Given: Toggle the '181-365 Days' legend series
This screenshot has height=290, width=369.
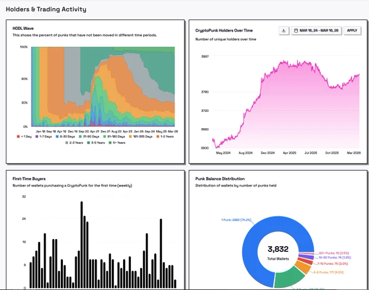Looking at the screenshot, I should click(141, 137).
